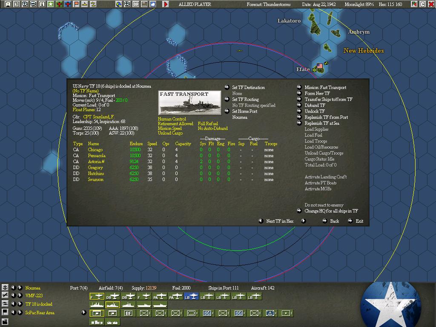The image size is (436, 327).
Task: Select Mission: Fast Transport option
Action: pos(325,88)
